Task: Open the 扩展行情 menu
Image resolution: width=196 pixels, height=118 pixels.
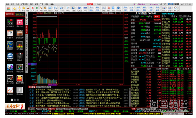Action: coord(24,4)
